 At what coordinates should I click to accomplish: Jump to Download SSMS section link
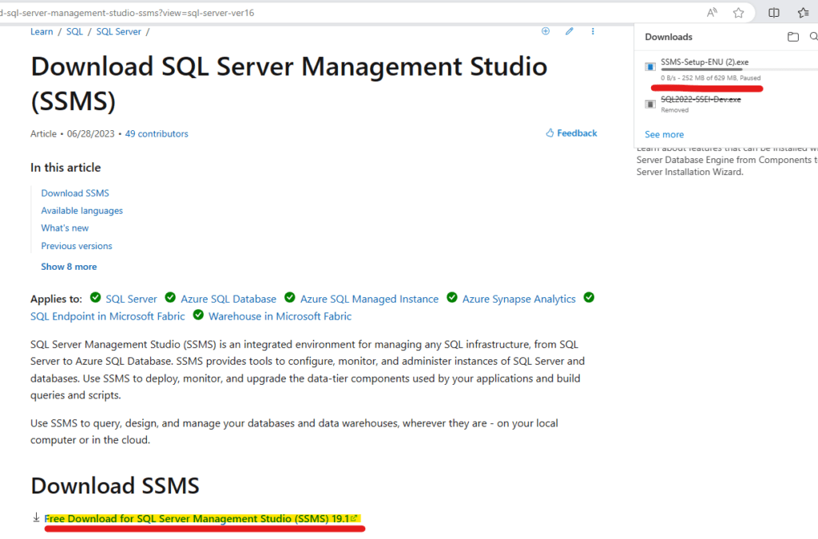(x=75, y=193)
